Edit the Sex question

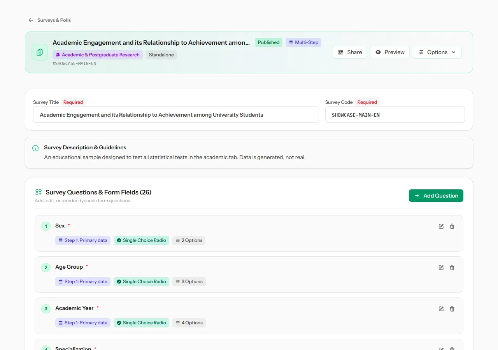point(441,226)
